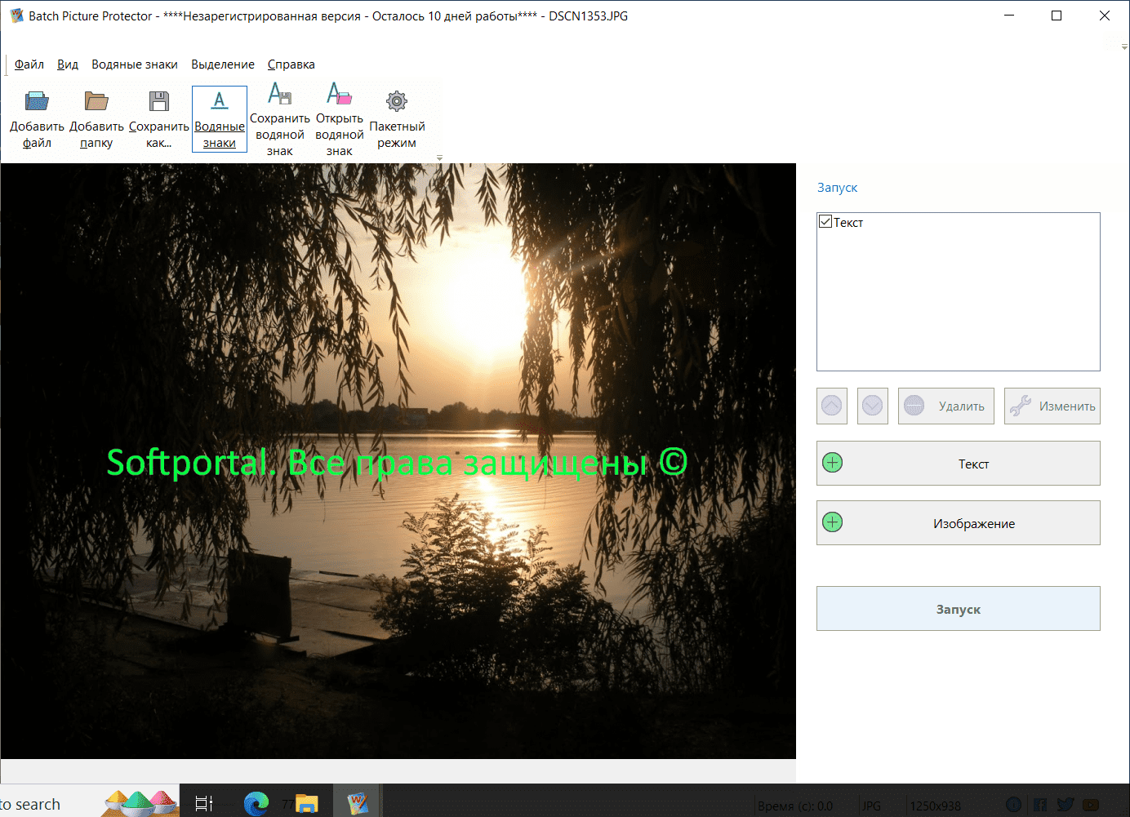Open the Водяные знаки menu
This screenshot has height=817, width=1130.
click(135, 64)
